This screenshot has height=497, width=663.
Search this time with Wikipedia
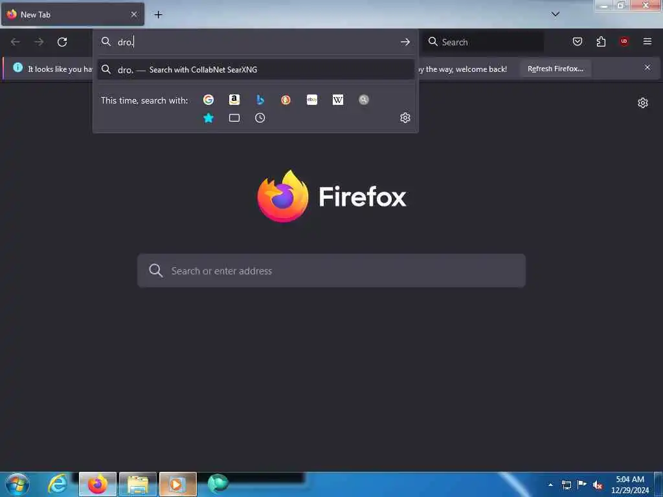(x=338, y=100)
